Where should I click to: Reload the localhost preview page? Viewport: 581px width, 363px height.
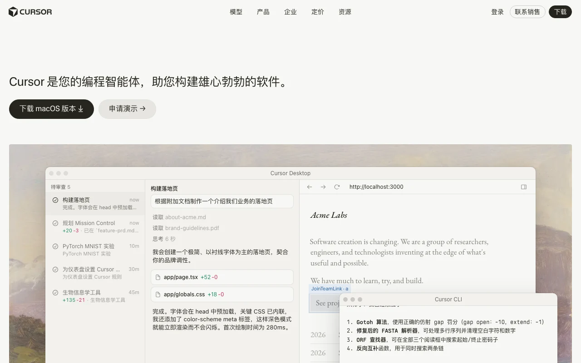(x=337, y=187)
